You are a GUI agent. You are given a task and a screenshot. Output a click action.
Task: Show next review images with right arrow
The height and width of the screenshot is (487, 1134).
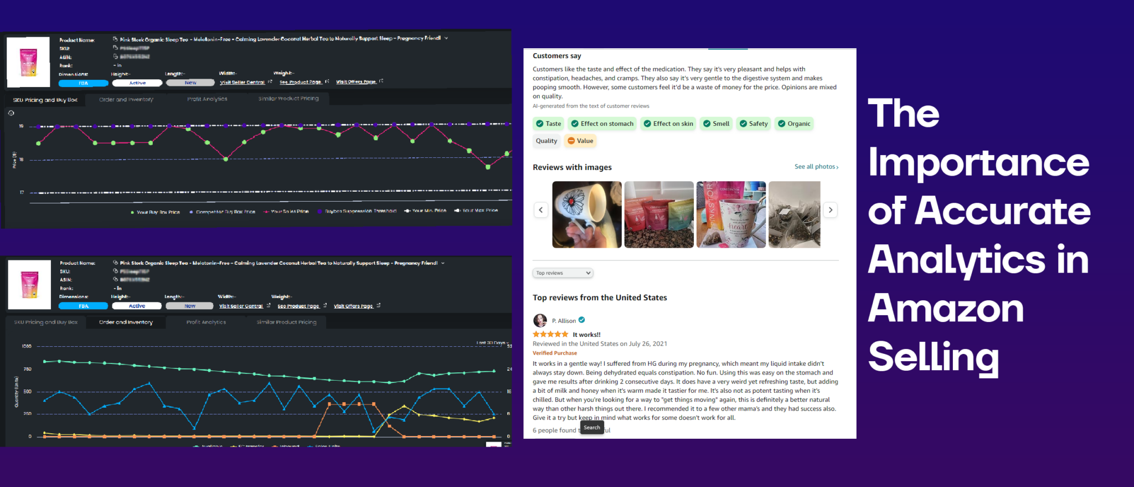point(830,210)
